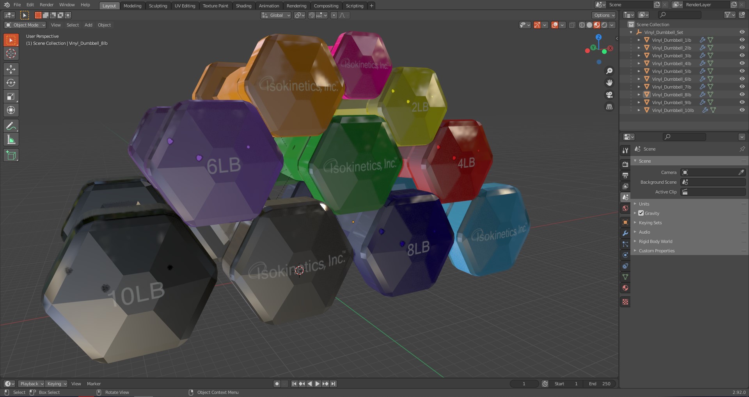
Task: Enable snapping magnet toggle
Action: pos(311,15)
